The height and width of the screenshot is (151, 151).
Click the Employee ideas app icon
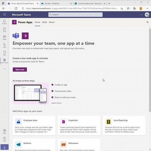pos(18,122)
